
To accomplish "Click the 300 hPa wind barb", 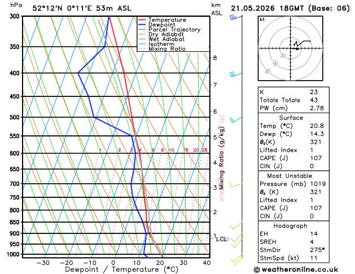I will [236, 17].
